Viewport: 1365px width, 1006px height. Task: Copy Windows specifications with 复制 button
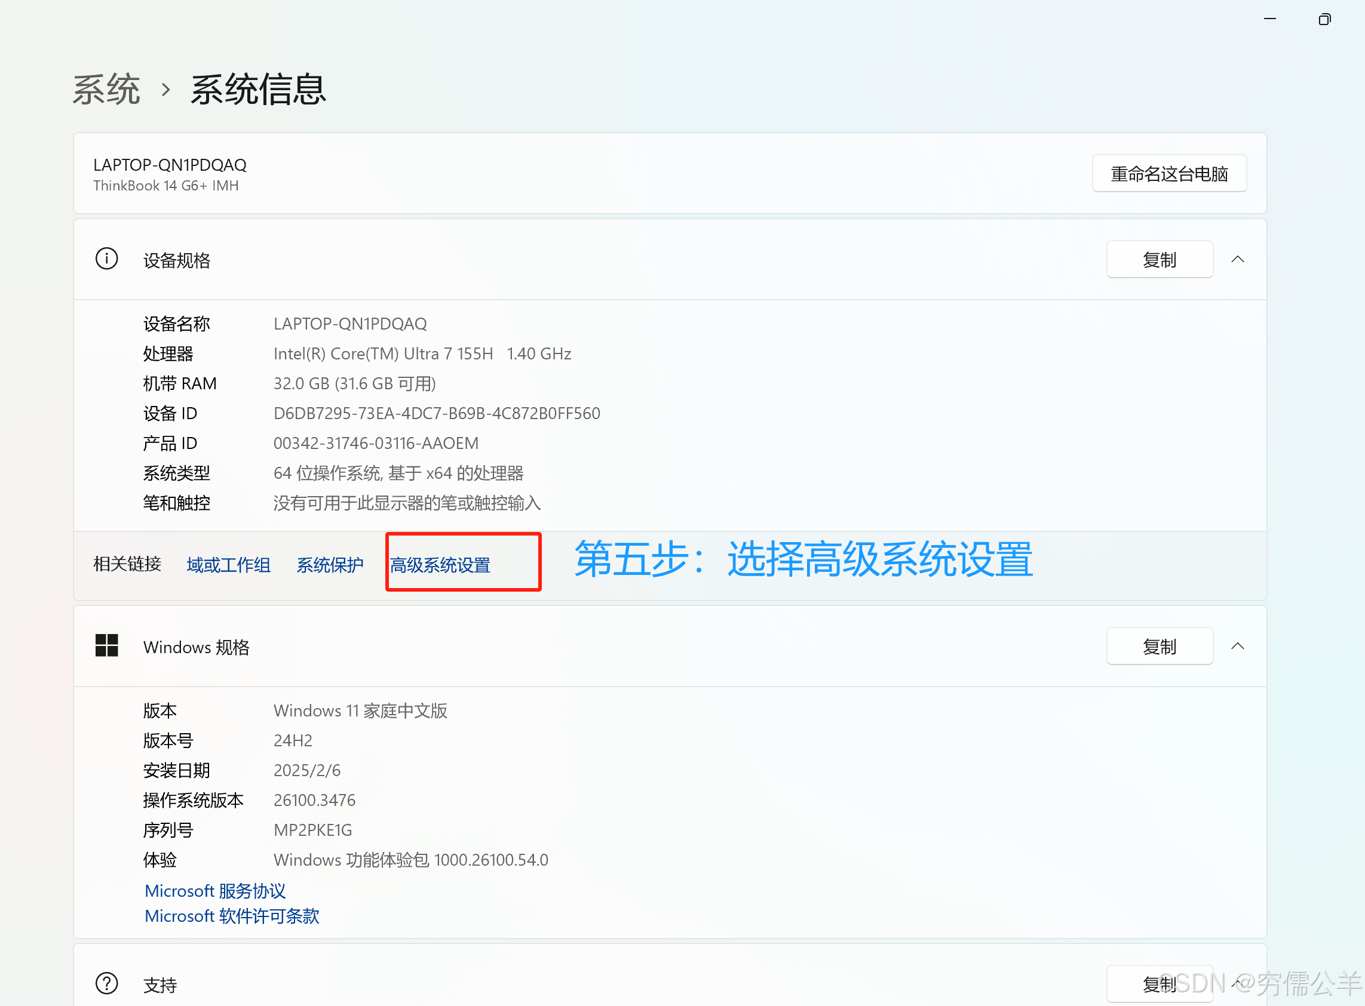1159,646
